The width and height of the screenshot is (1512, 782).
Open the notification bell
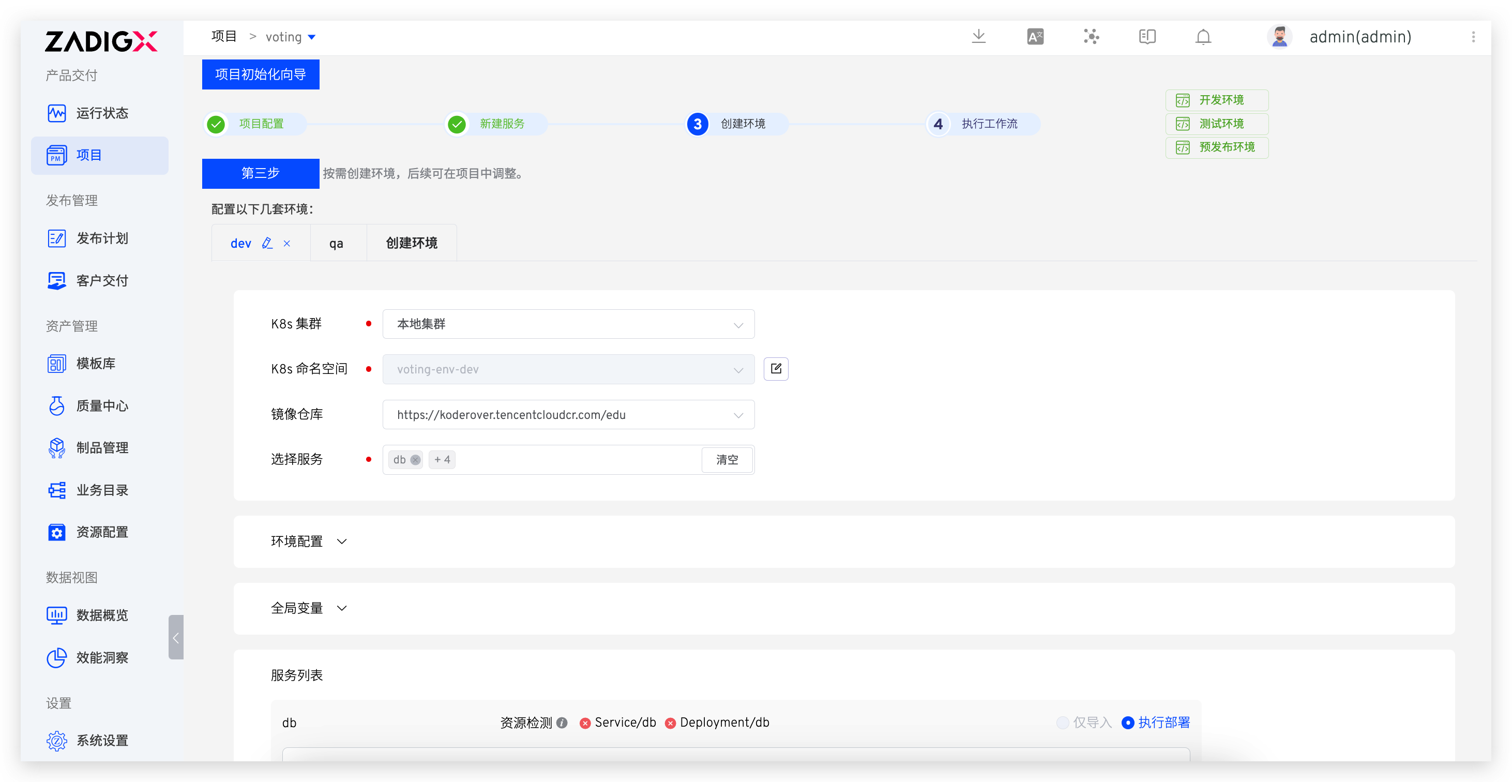click(1203, 36)
